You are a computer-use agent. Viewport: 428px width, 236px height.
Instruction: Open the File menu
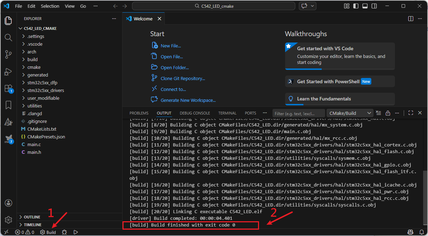(19, 6)
